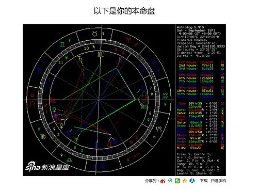Share to Renren icon

coord(192,181)
